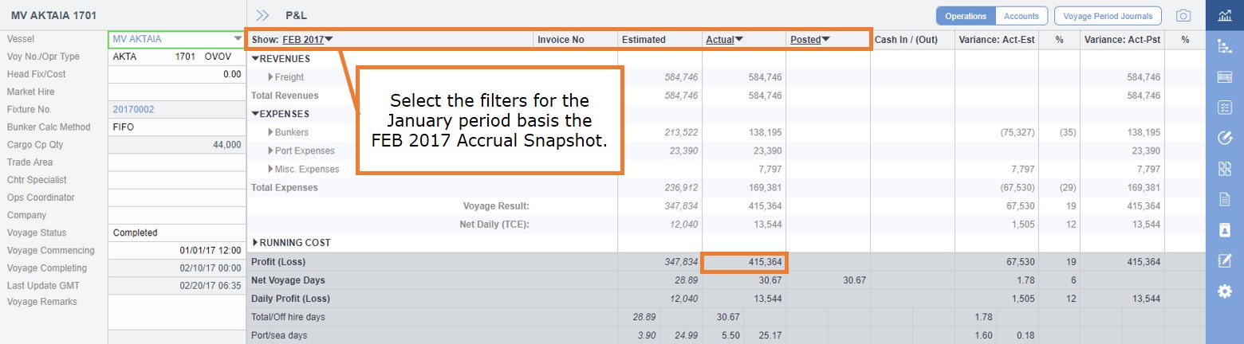This screenshot has height=344, width=1244.
Task: Open the hierarchy tree icon in sidebar
Action: pos(1224,46)
